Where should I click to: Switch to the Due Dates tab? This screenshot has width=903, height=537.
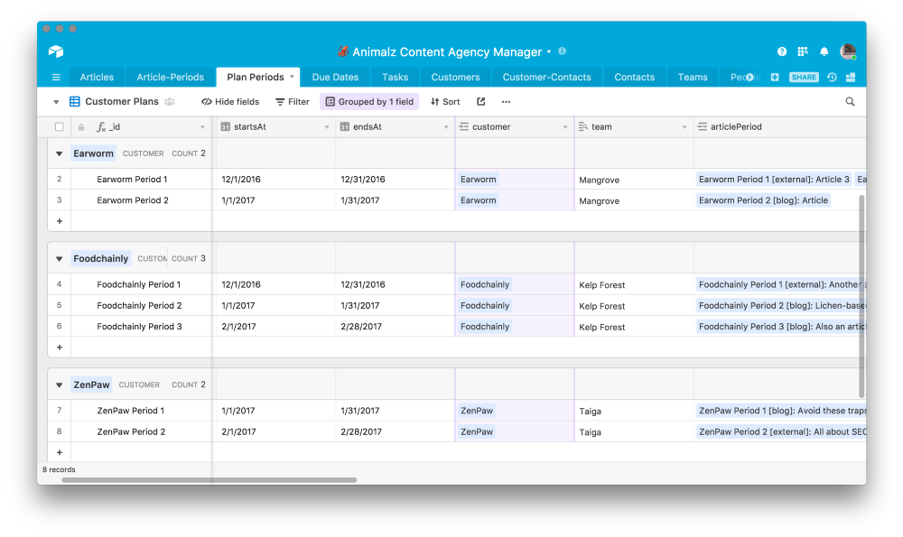335,77
